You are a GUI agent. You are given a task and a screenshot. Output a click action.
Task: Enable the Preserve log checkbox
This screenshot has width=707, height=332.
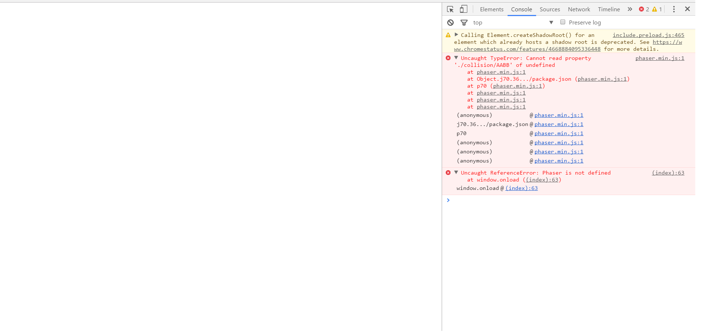(x=563, y=22)
